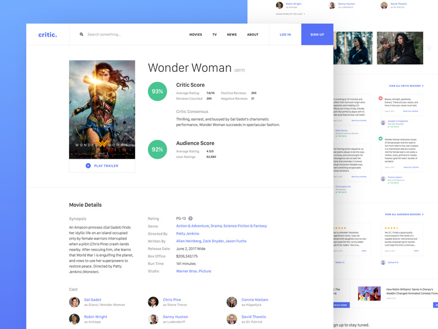This screenshot has width=438, height=329.
Task: Click MORE on the 'Yes D.C.' audience review
Action: (x=416, y=251)
